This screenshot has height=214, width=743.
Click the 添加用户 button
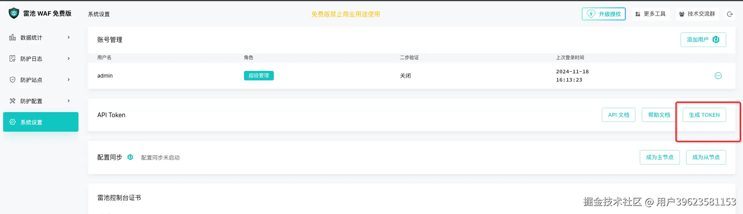click(x=703, y=40)
